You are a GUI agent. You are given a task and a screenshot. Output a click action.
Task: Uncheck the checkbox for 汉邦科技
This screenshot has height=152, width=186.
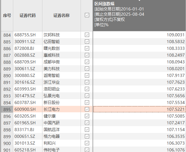coord(87,35)
